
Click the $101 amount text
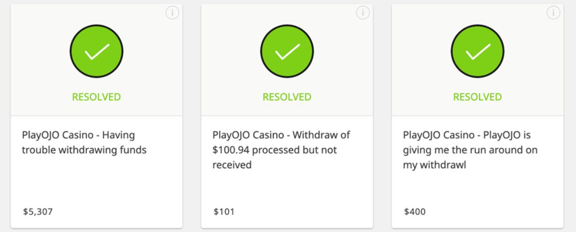224,212
